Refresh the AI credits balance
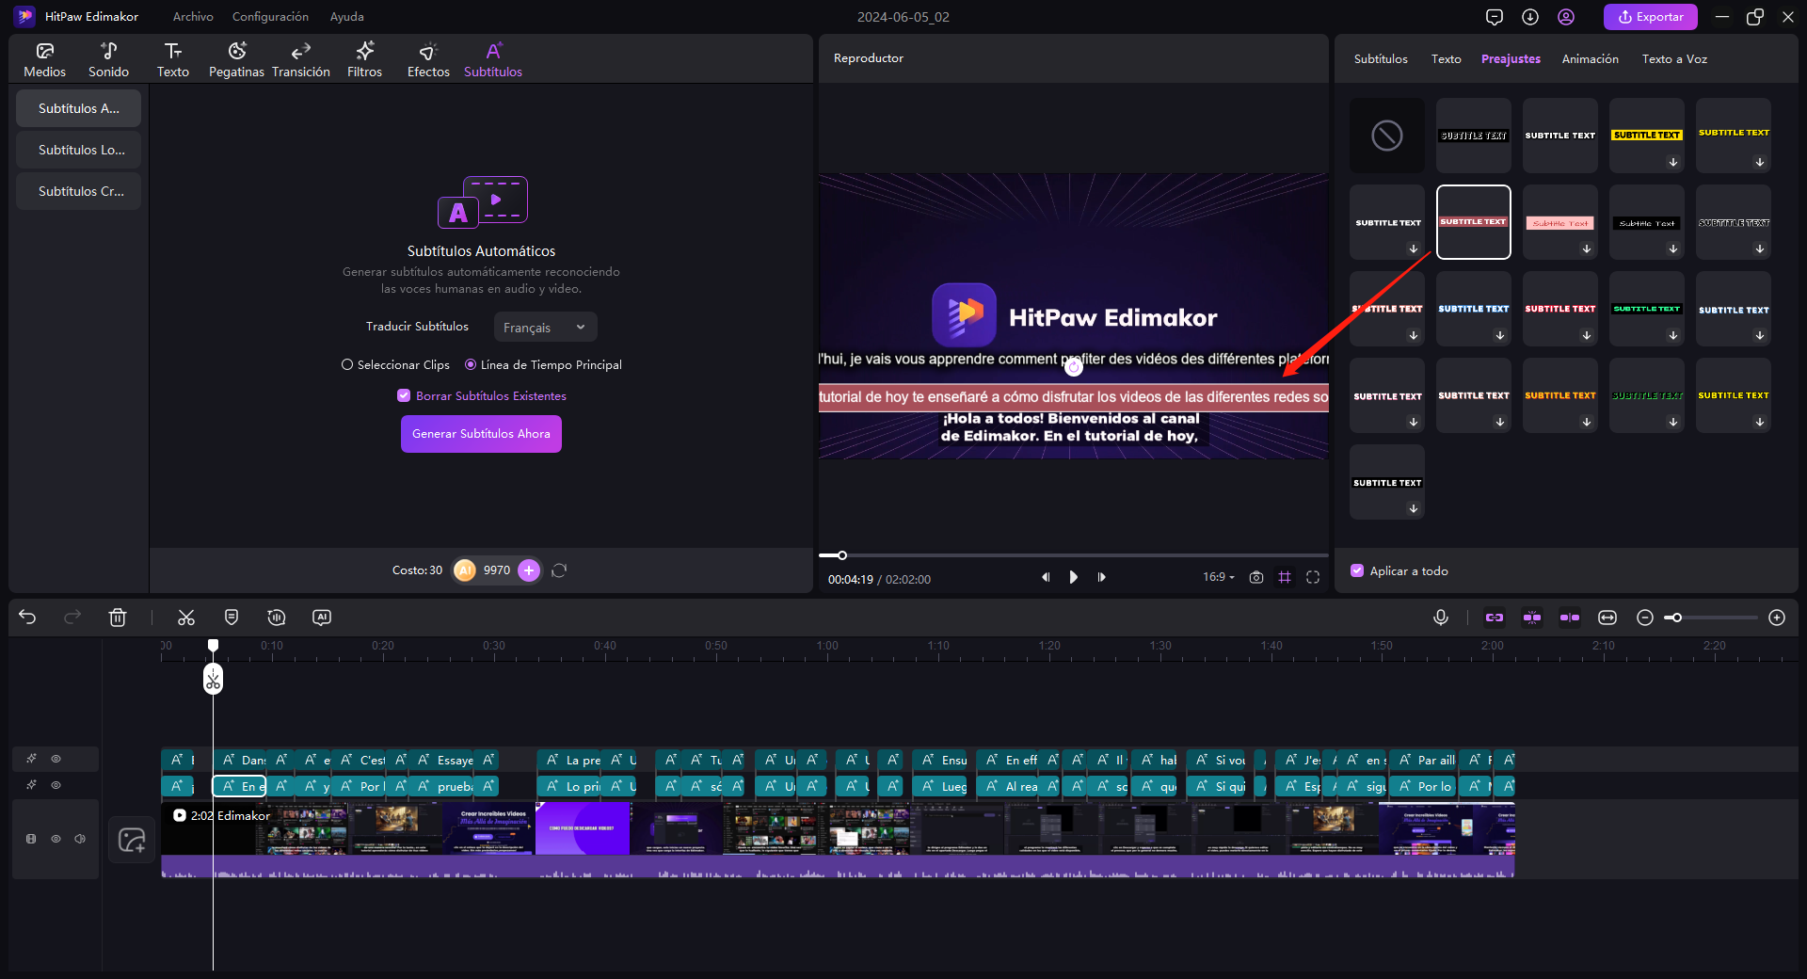1807x979 pixels. pyautogui.click(x=559, y=570)
